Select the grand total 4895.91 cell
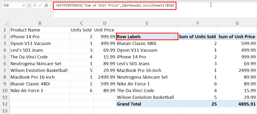Screen dimensions: 257x114 (x=237, y=104)
